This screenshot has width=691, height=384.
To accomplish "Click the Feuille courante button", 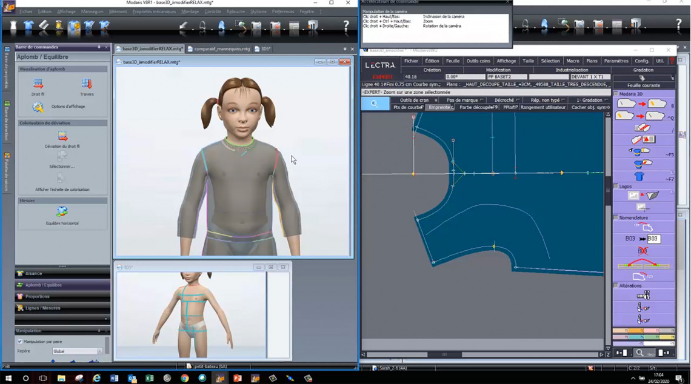I will [x=643, y=85].
